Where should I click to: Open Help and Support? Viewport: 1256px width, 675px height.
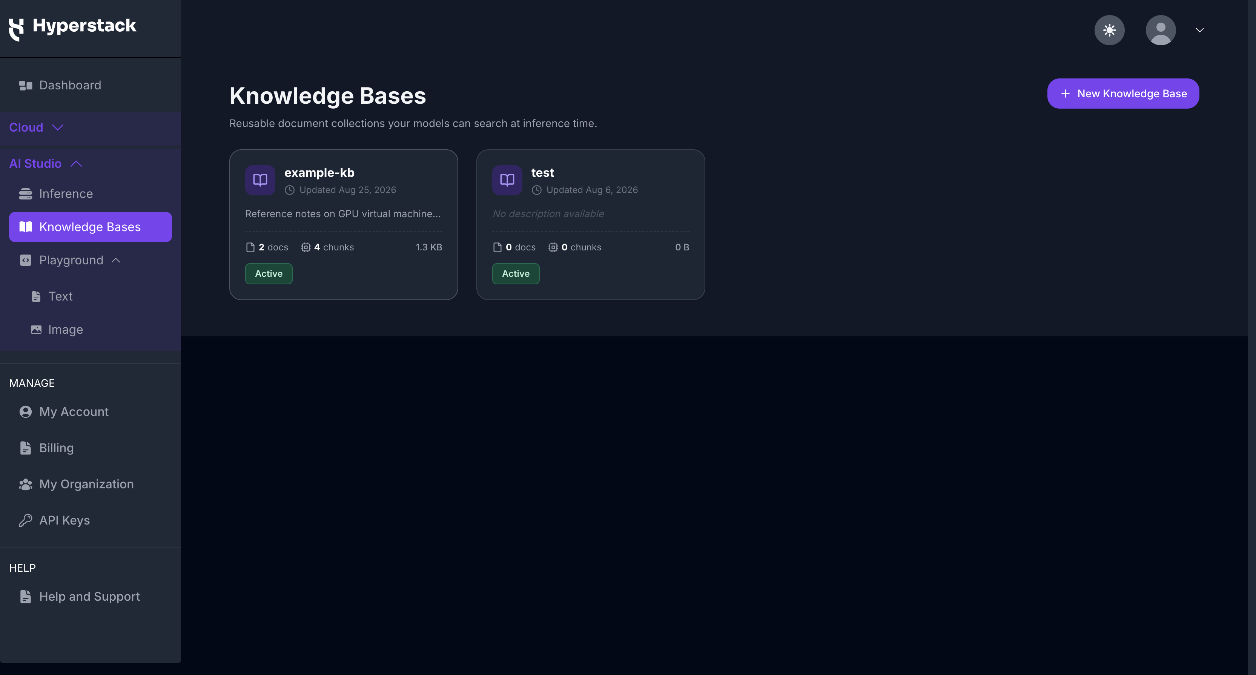(x=89, y=597)
